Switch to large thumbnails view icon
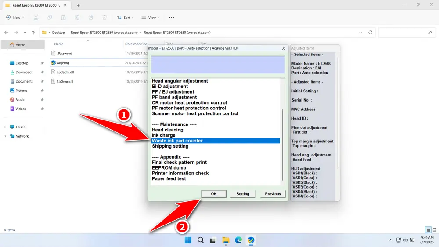This screenshot has height=247, width=439. point(435,230)
